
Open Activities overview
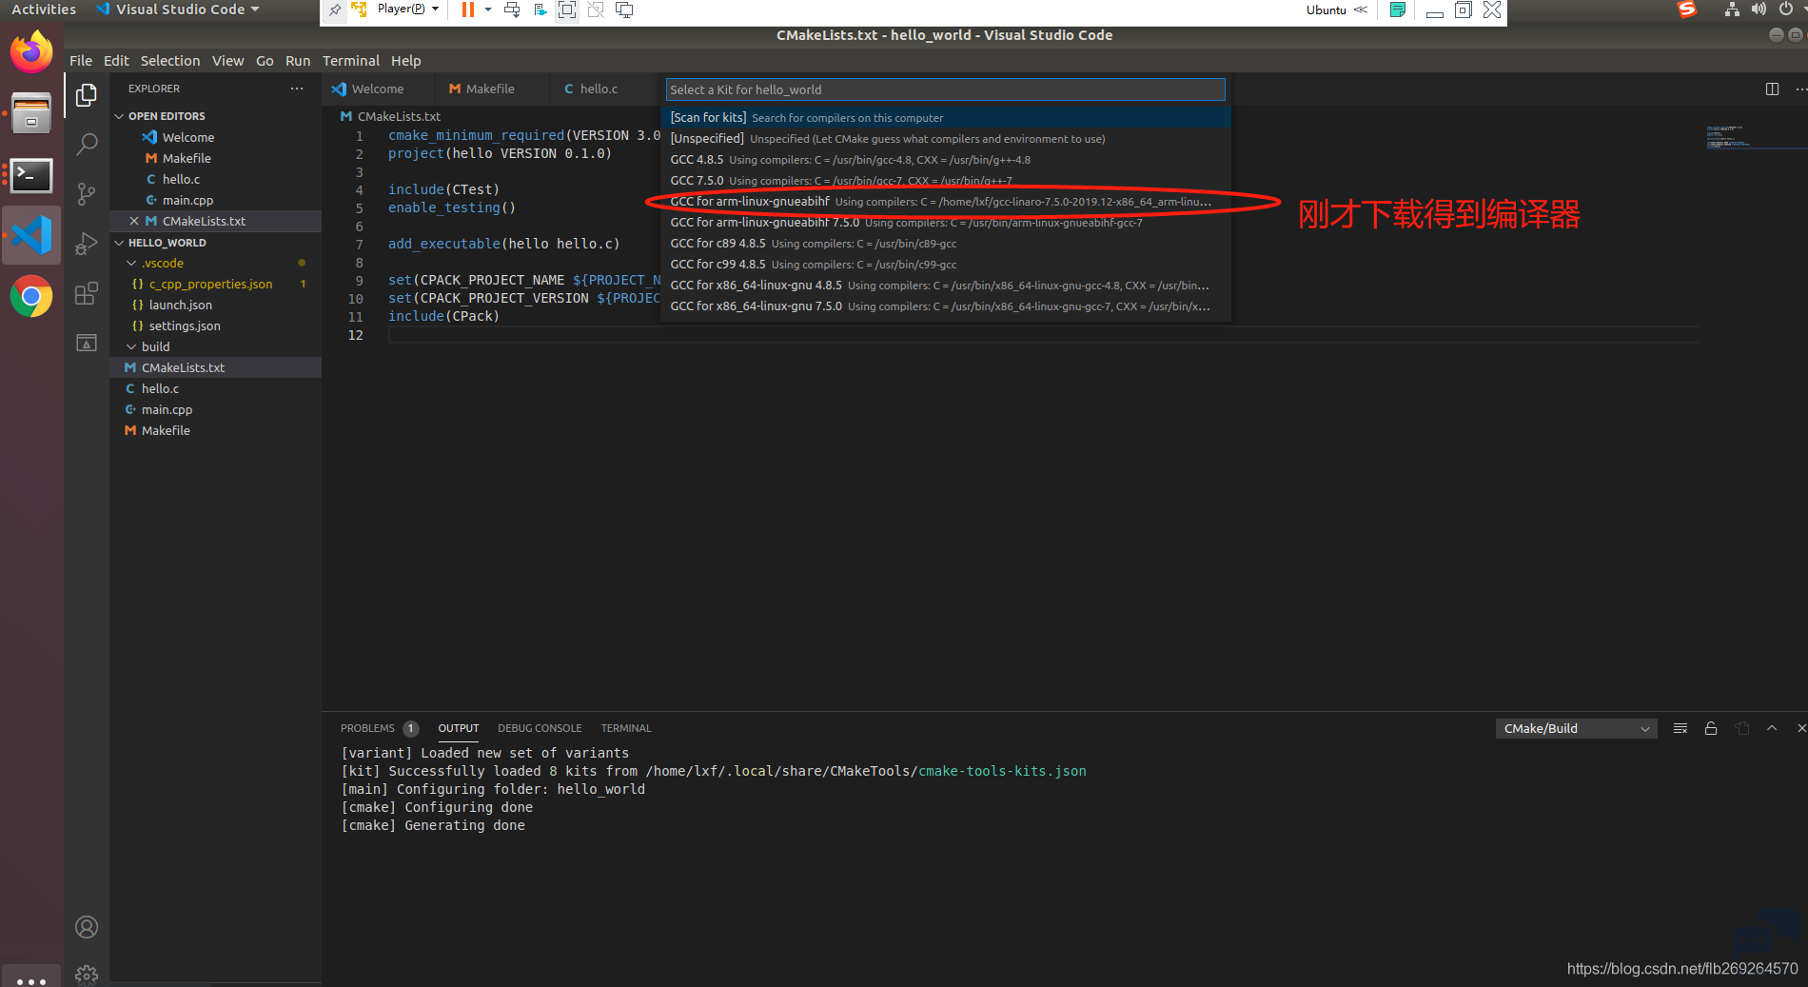44,10
